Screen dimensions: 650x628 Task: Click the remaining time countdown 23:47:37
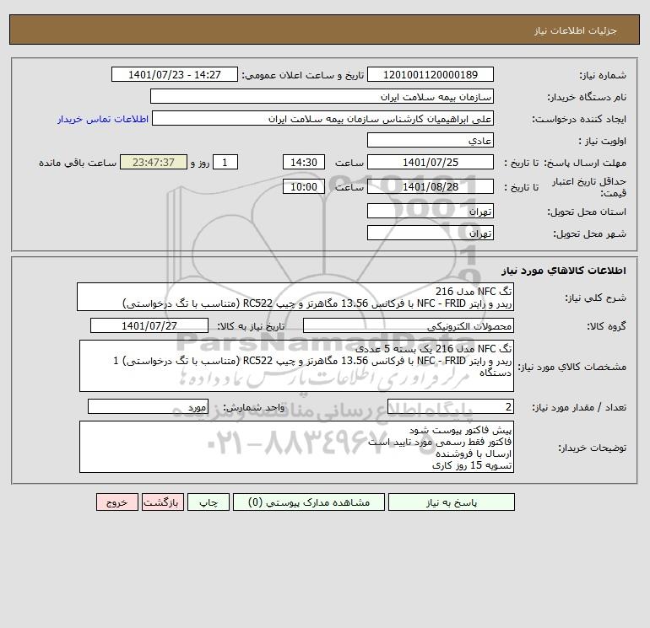[x=154, y=163]
